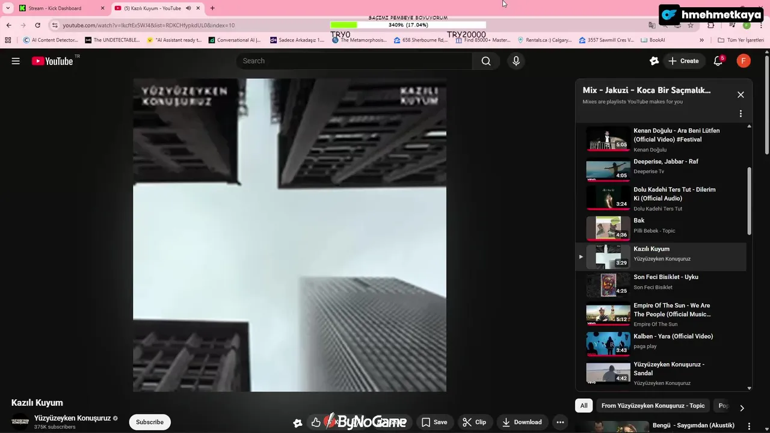Download the video
The image size is (770, 433).
522,422
